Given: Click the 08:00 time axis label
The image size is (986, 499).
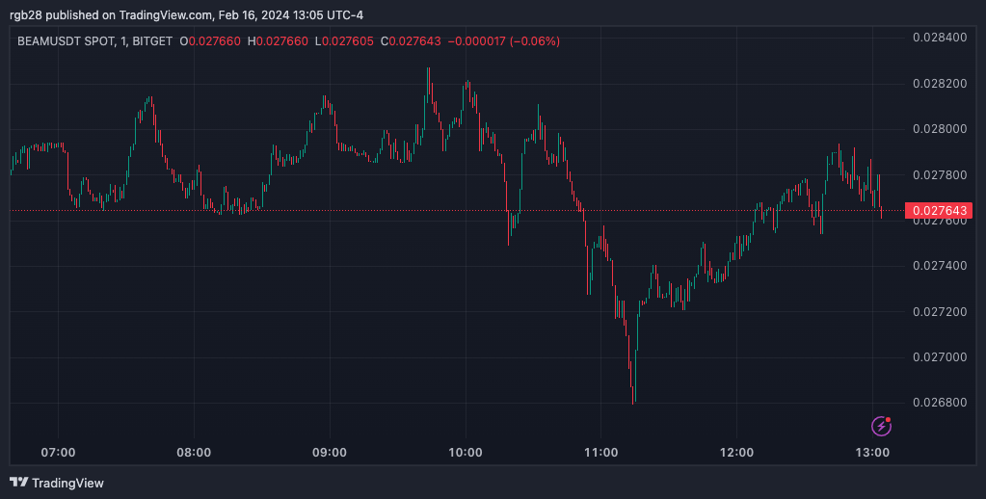Looking at the screenshot, I should pyautogui.click(x=194, y=453).
